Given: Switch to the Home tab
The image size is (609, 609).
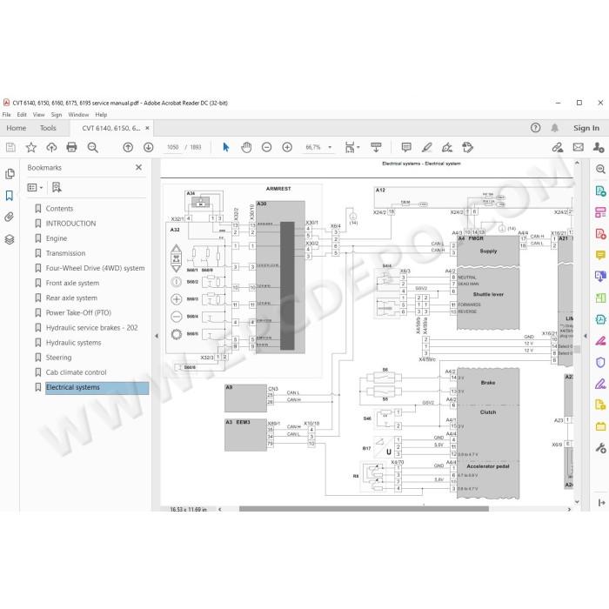Looking at the screenshot, I should [x=17, y=128].
